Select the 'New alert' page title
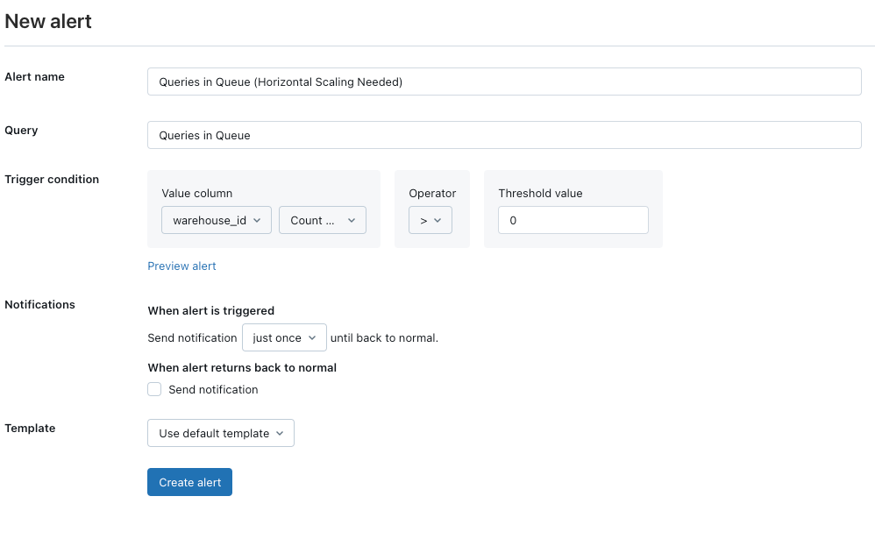This screenshot has width=875, height=546. click(x=48, y=20)
